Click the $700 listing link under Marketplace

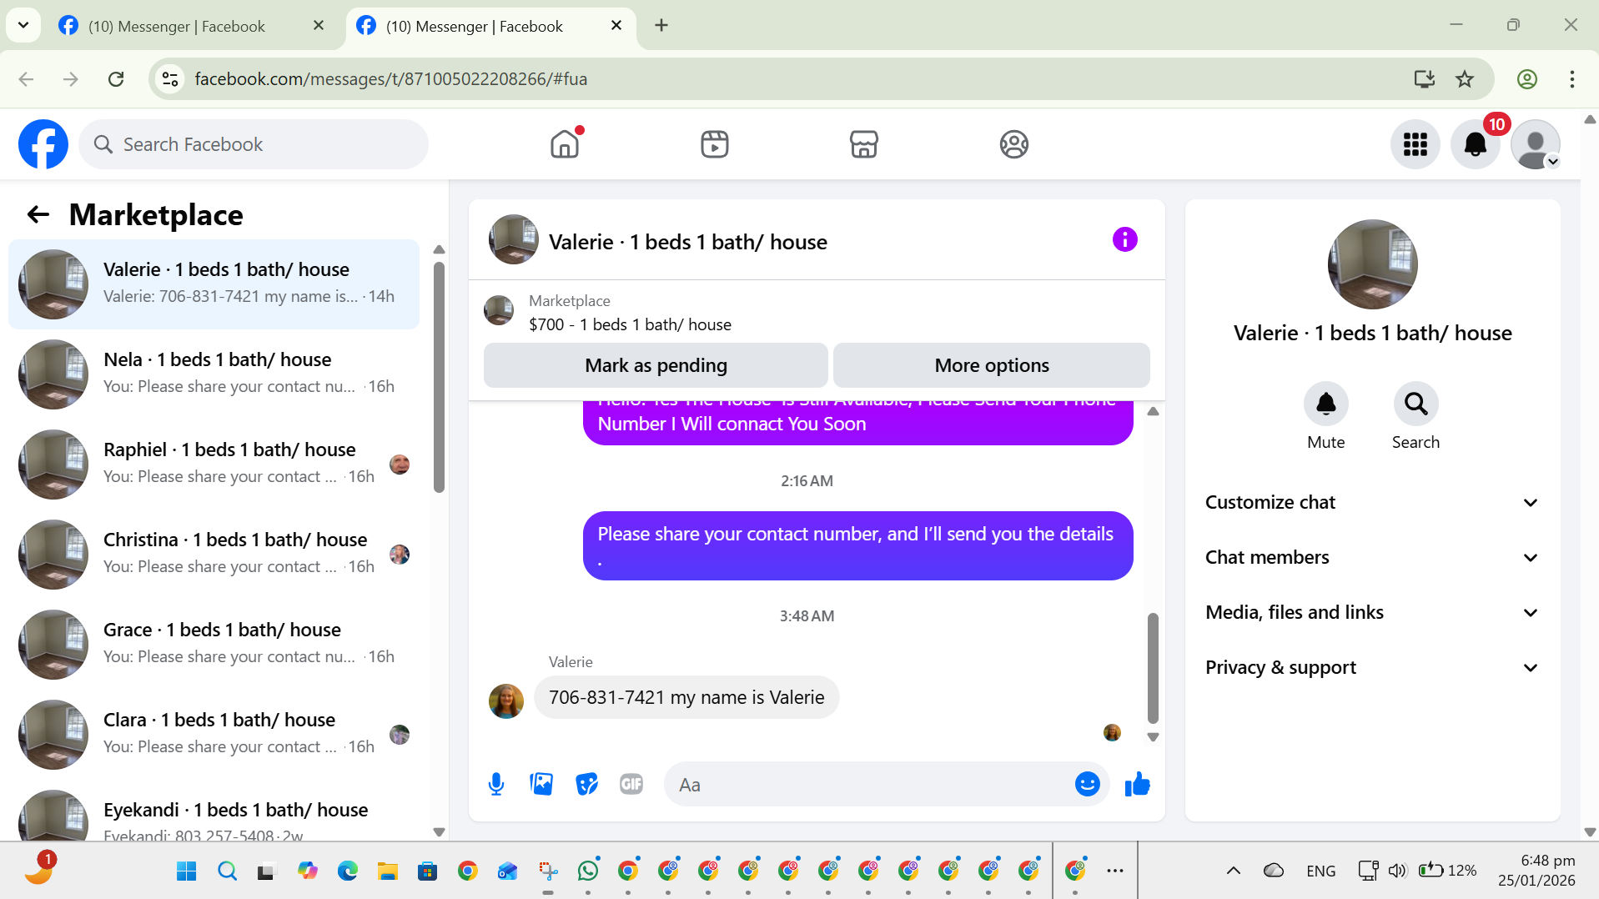(x=630, y=324)
